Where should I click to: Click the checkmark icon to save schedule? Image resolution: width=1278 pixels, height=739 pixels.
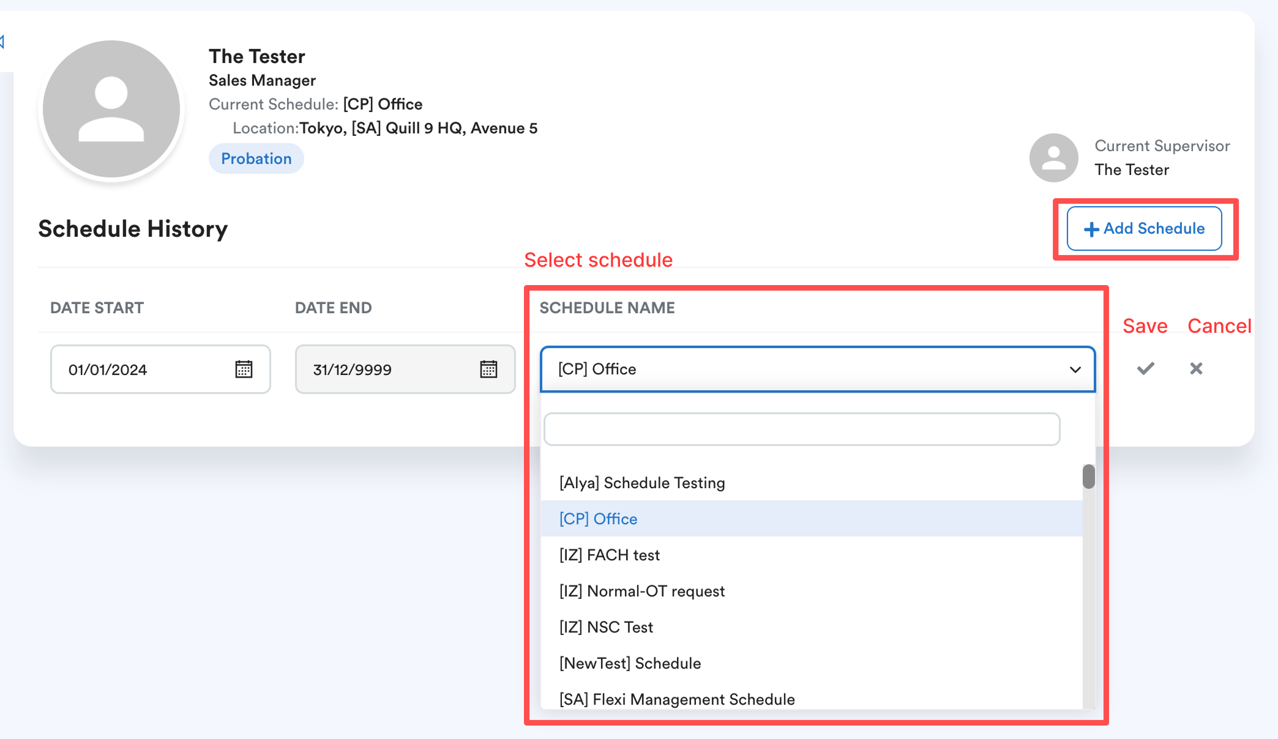[1145, 368]
